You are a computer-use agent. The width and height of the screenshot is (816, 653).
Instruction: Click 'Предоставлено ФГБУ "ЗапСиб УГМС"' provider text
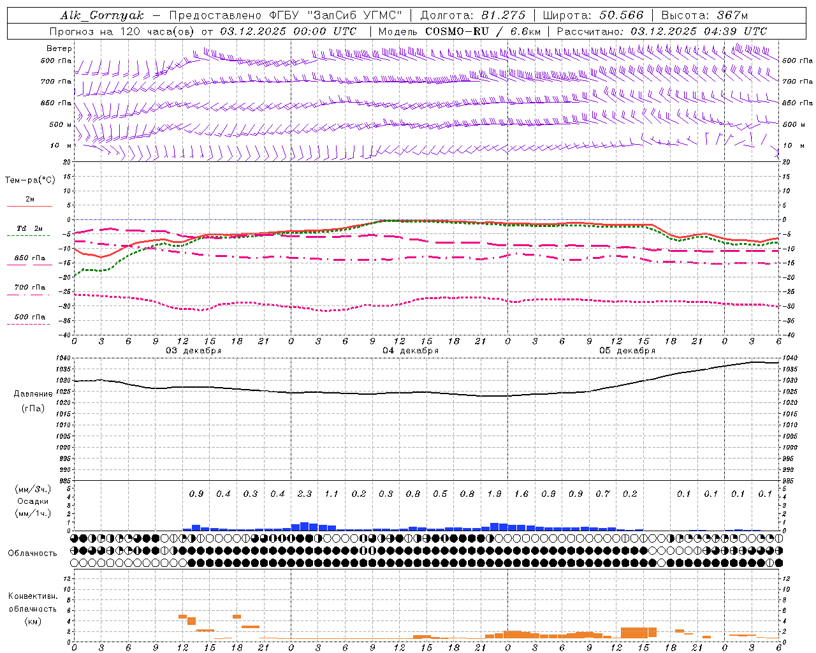pos(286,15)
